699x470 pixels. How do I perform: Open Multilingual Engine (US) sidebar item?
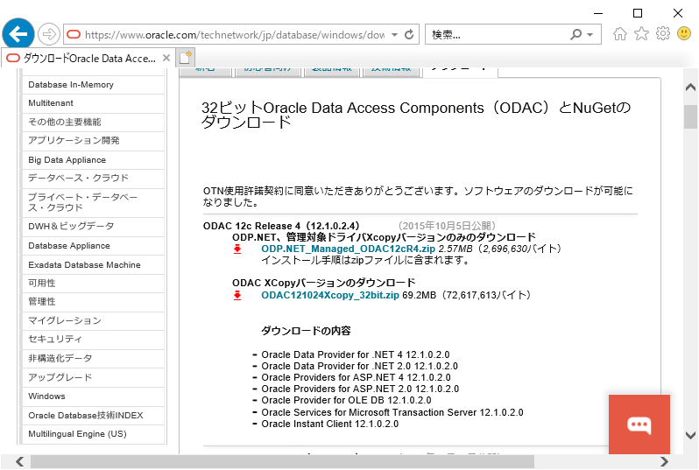pyautogui.click(x=93, y=434)
